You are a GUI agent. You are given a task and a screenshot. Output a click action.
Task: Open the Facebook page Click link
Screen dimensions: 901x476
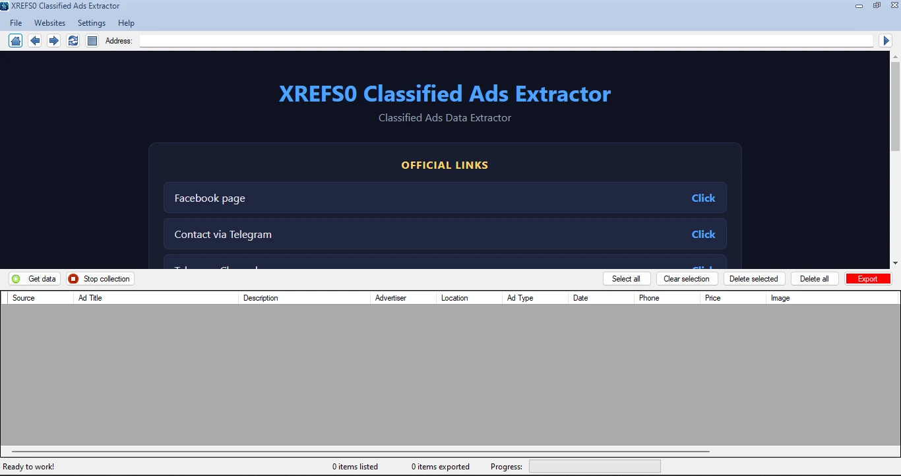pyautogui.click(x=703, y=198)
